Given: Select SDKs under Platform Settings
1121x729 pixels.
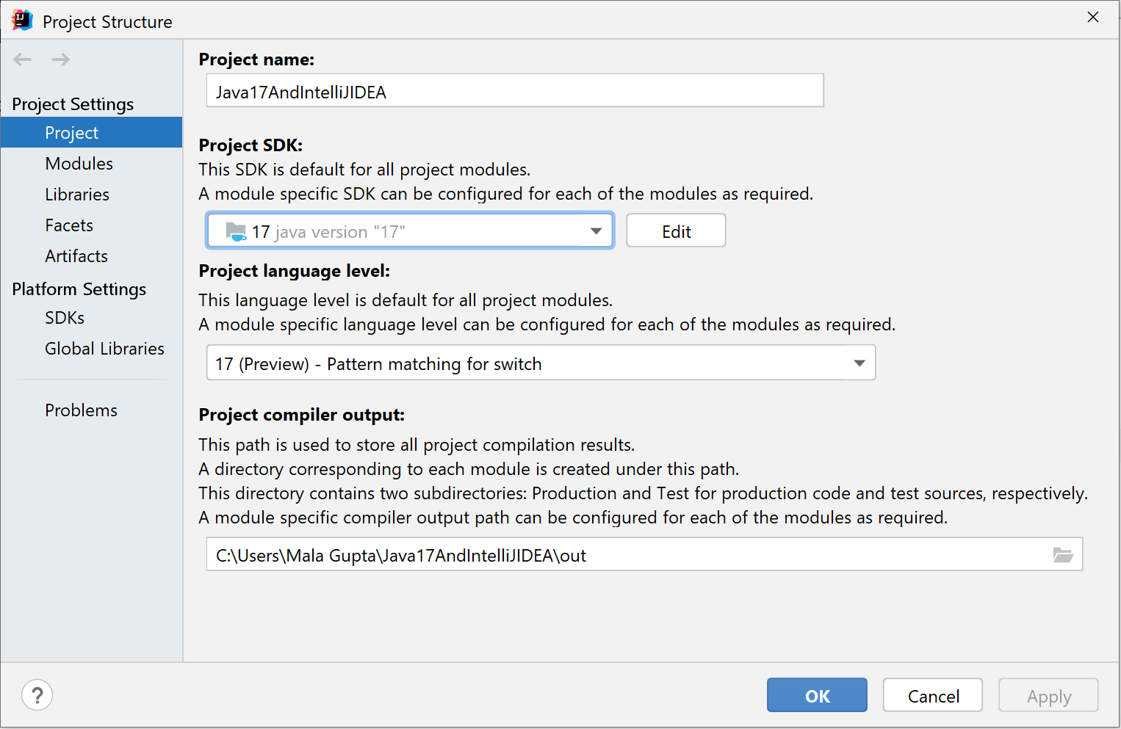Looking at the screenshot, I should pyautogui.click(x=64, y=317).
